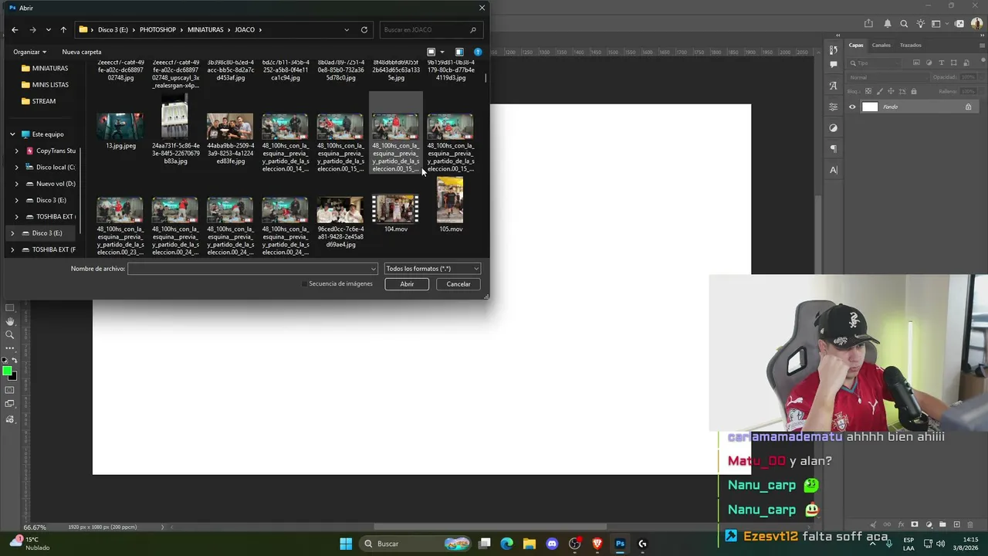Open Photoshop's search magnifier icon
Viewport: 988px width, 556px height.
[x=904, y=24]
